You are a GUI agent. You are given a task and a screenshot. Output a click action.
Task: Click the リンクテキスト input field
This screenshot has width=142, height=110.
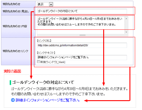[x=82, y=57]
